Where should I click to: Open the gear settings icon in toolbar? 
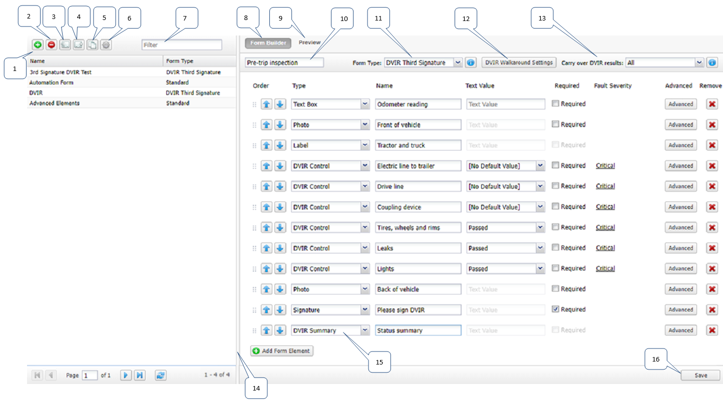pyautogui.click(x=106, y=44)
